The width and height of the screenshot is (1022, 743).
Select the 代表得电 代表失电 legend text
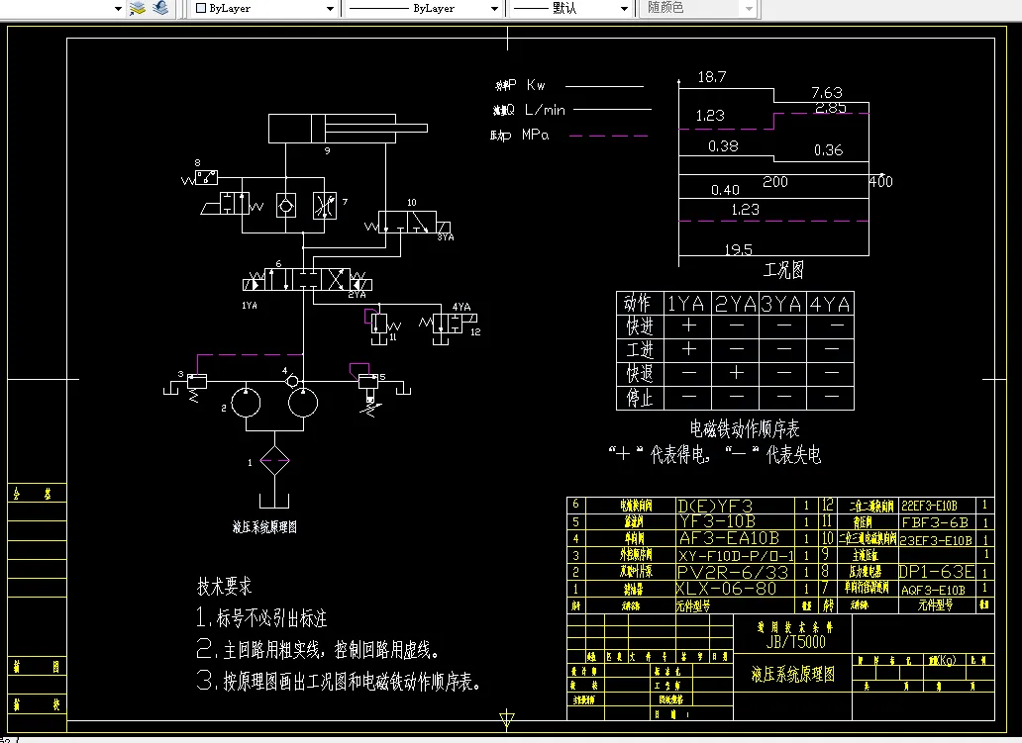pos(715,454)
